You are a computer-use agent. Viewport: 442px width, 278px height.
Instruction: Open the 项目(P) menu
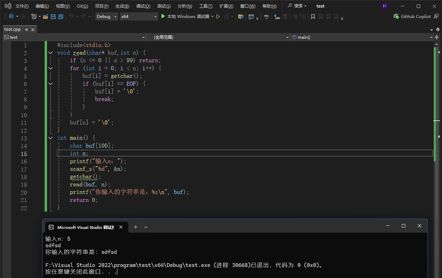click(102, 6)
